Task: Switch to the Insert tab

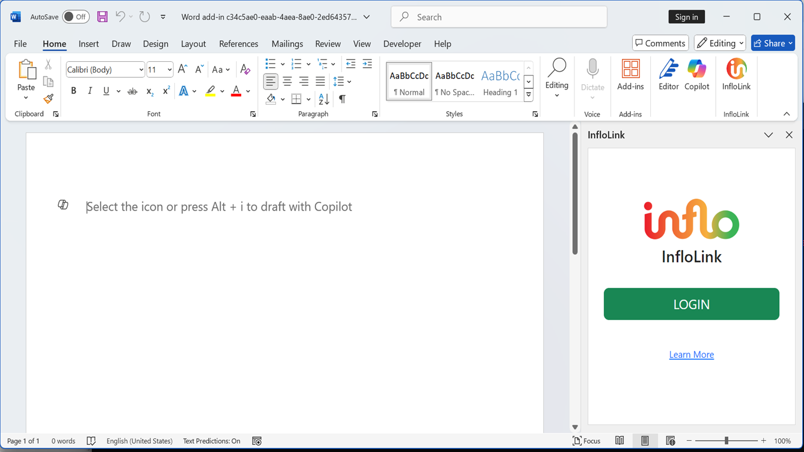Action: 89,44
